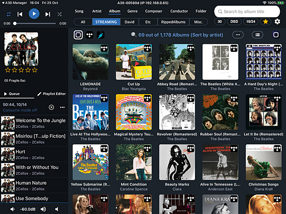Play Hurt from the queue
The image size is (286, 214).
click(x=34, y=154)
